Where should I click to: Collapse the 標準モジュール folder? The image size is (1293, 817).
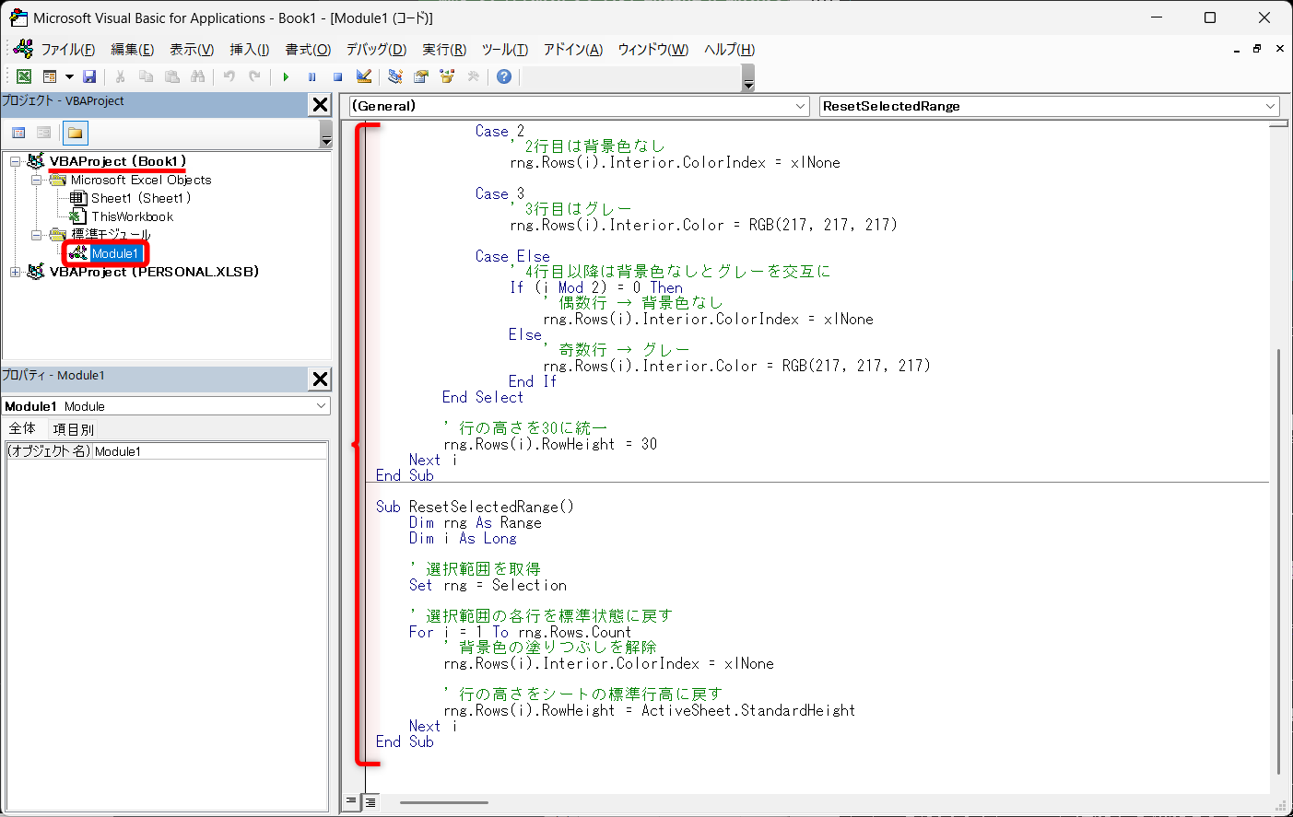coord(36,235)
